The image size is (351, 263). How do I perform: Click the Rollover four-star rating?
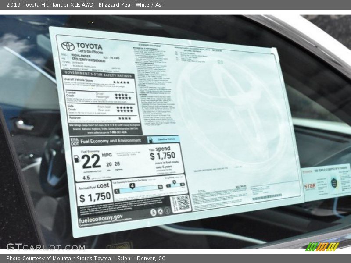(125, 118)
